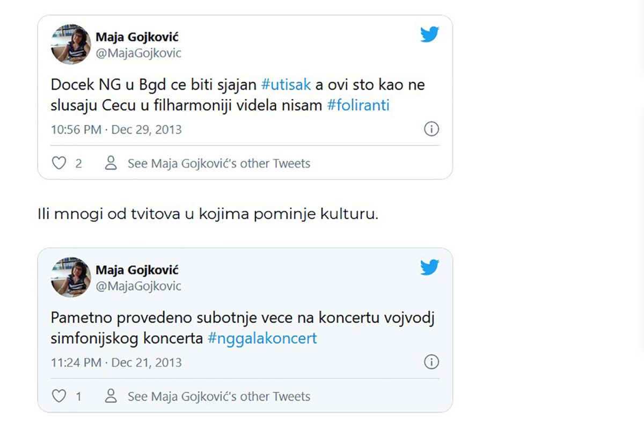Open the info icon on the Dec 21 tweet
This screenshot has width=644, height=436.
[431, 362]
